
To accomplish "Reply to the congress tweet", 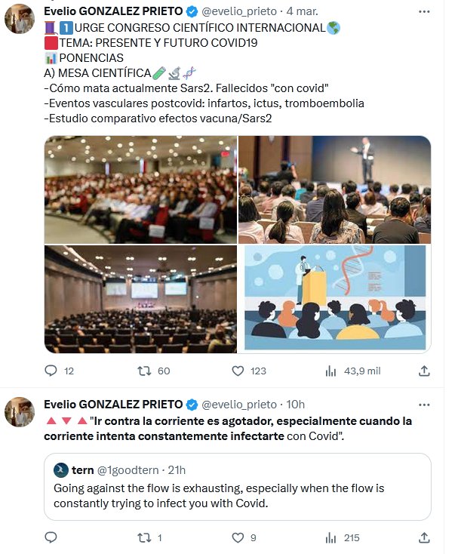I will (x=51, y=371).
